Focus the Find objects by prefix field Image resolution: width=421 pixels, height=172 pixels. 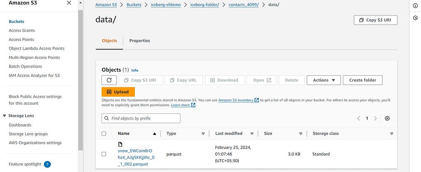(141, 118)
